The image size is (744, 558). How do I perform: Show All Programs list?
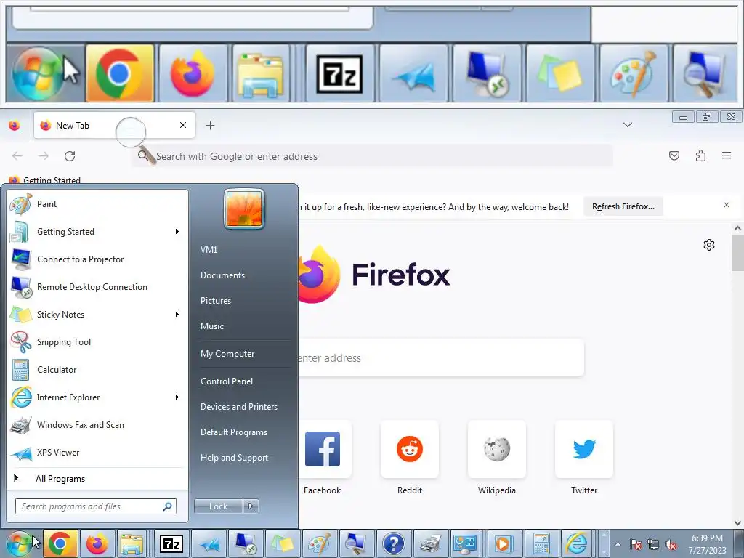click(97, 478)
